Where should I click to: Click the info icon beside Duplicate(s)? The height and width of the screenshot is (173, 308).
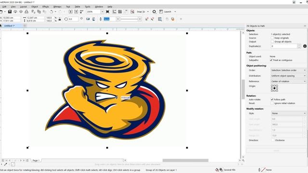point(305,46)
